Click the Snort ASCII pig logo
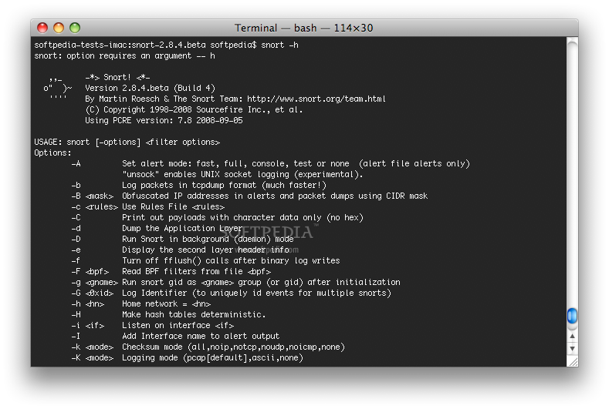The width and height of the screenshot is (609, 409). click(x=57, y=88)
